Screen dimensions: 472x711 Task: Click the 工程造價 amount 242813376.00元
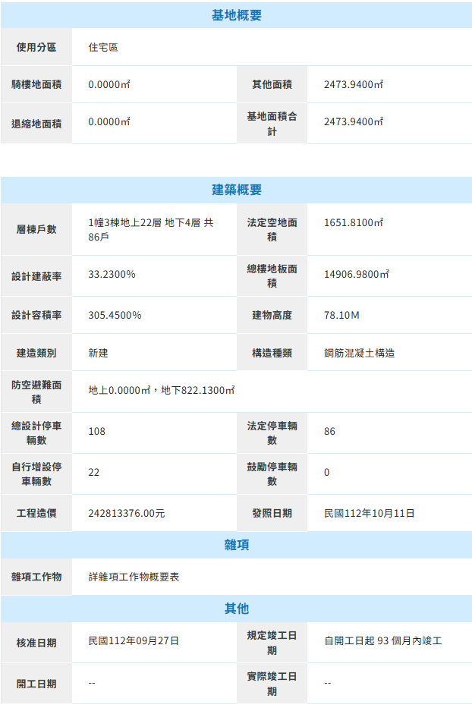point(127,514)
